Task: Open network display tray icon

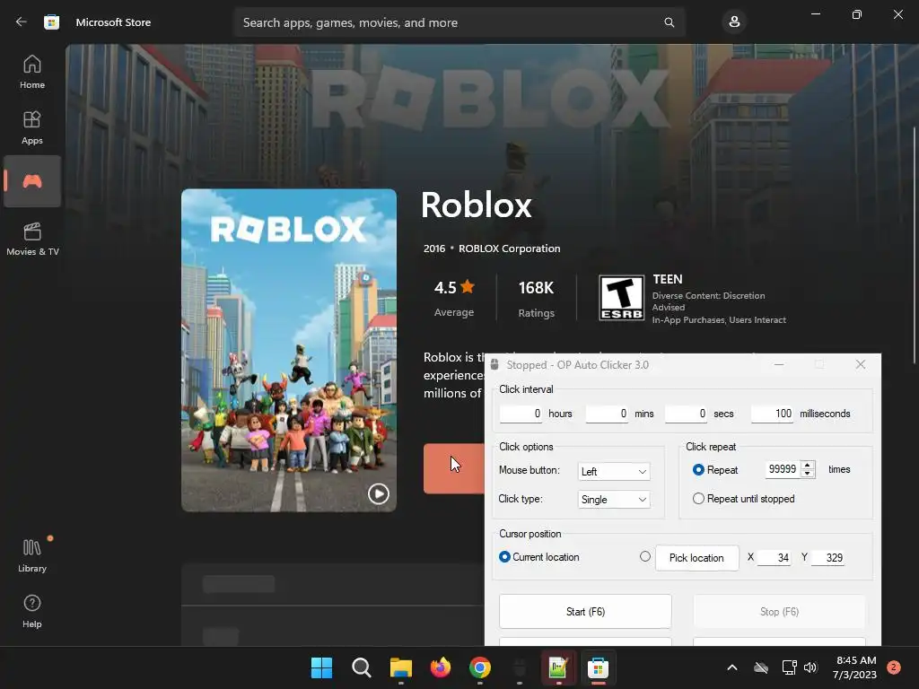Action: point(789,667)
